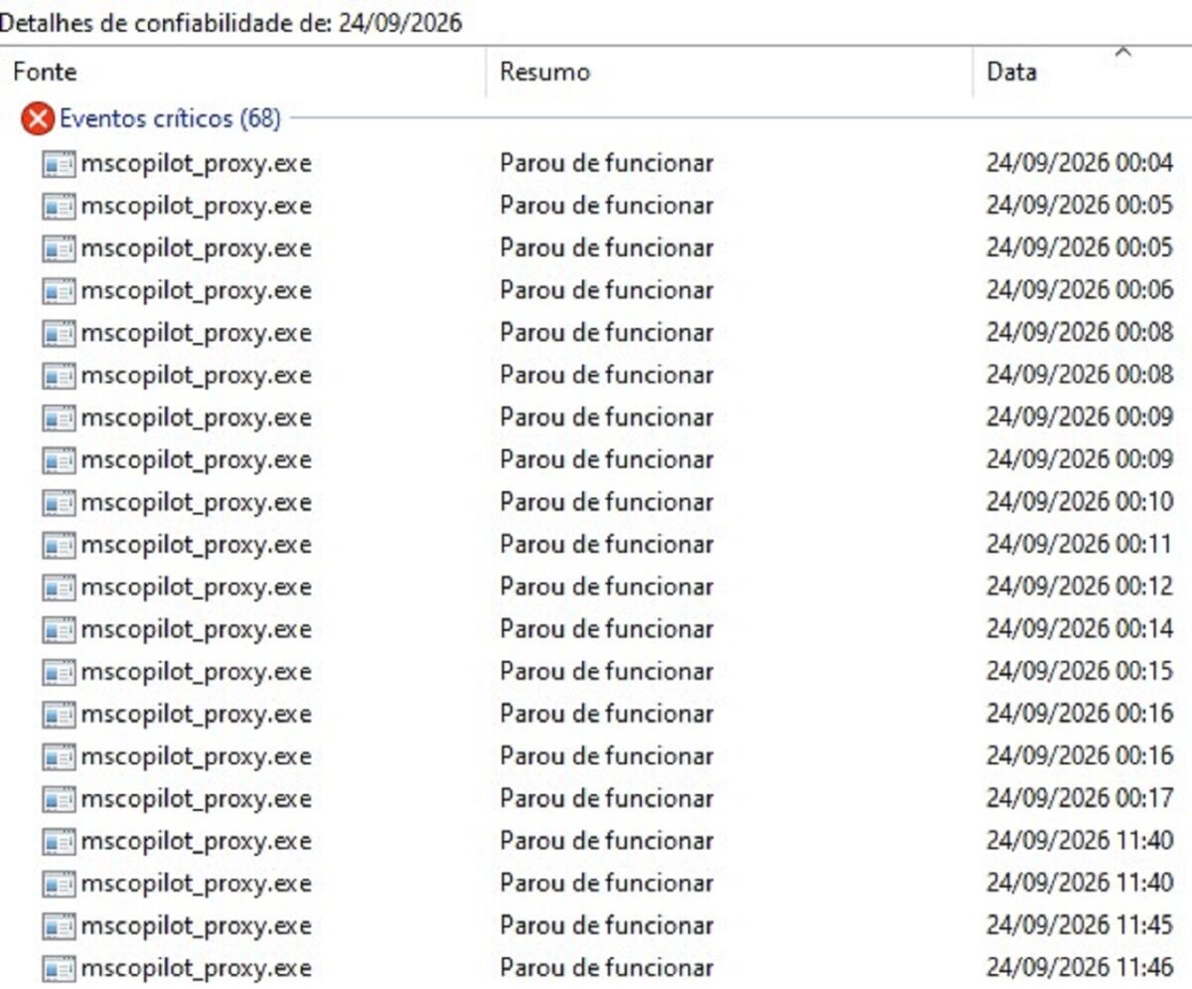Image resolution: width=1192 pixels, height=989 pixels.
Task: Click 'Parou de funcionar' in the 00:10 row
Action: [x=606, y=502]
